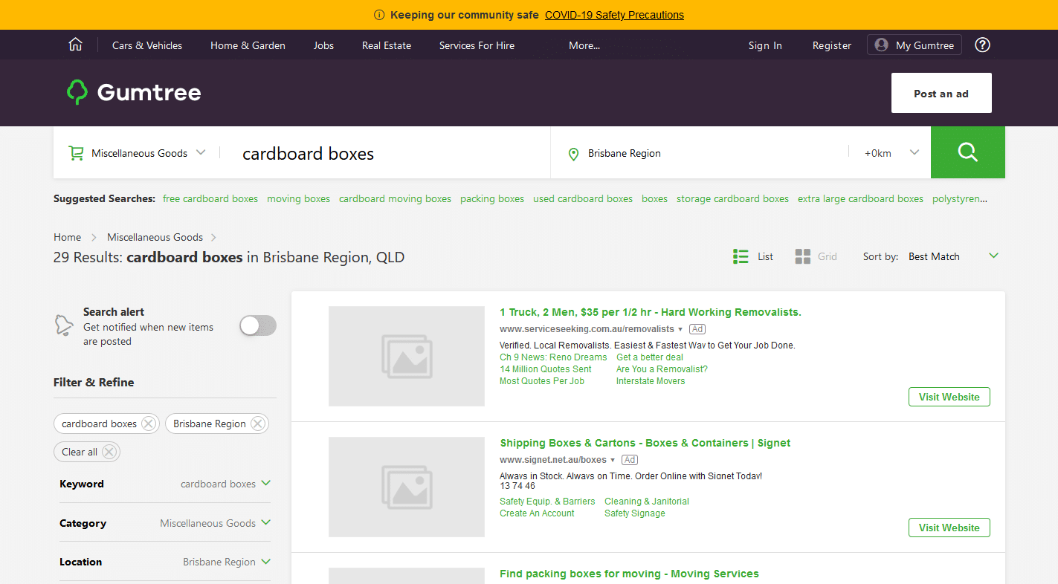The height and width of the screenshot is (584, 1058).
Task: Open the Jobs category in the navigation
Action: coord(323,45)
